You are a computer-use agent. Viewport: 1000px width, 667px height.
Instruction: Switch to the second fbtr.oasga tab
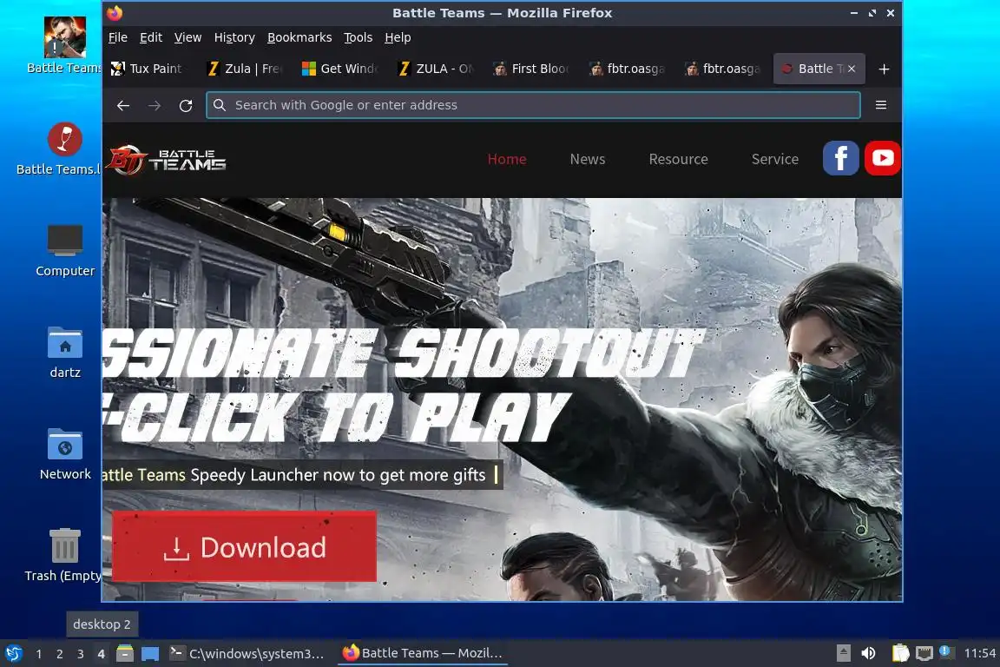[x=722, y=69]
